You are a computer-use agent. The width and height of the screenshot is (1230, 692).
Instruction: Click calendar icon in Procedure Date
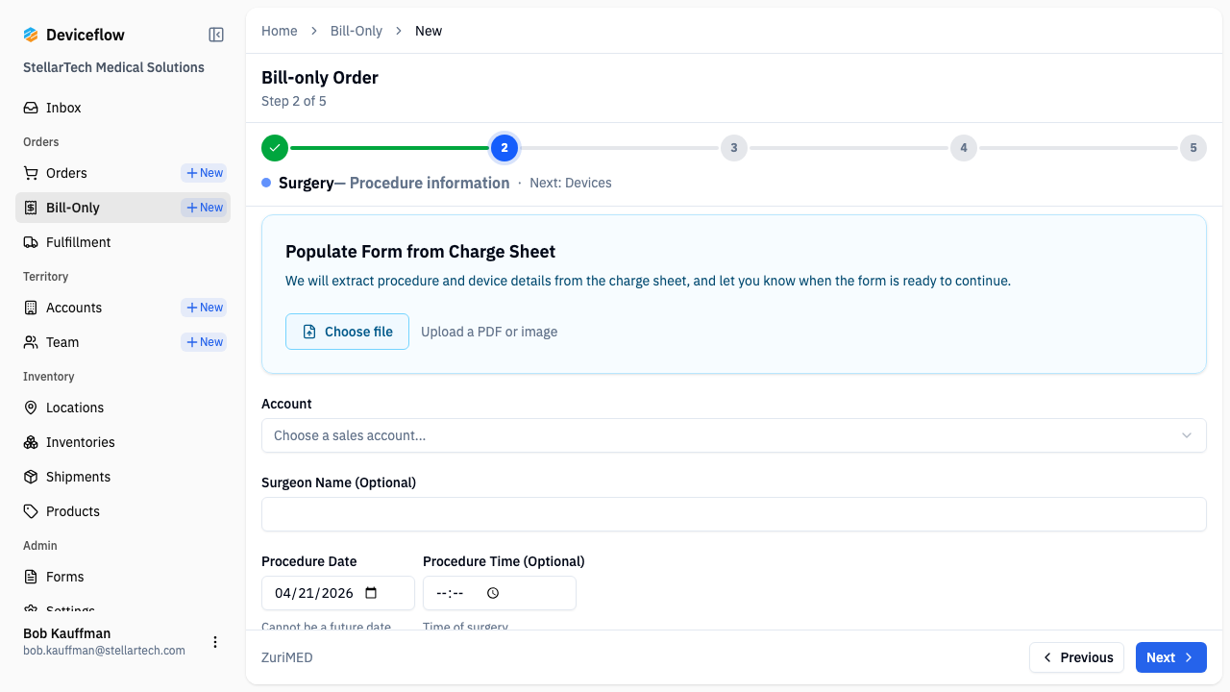(x=372, y=593)
